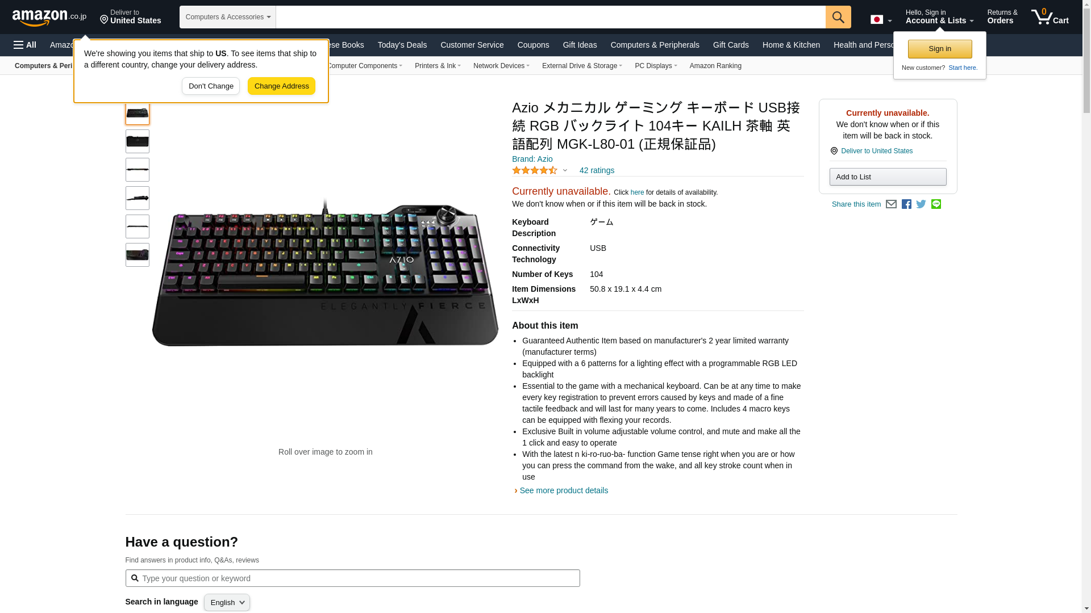The width and height of the screenshot is (1091, 613).
Task: Click the Change Address button
Action: point(281,86)
